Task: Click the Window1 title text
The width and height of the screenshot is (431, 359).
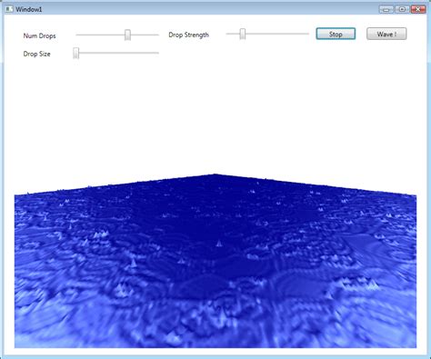Action: point(29,9)
